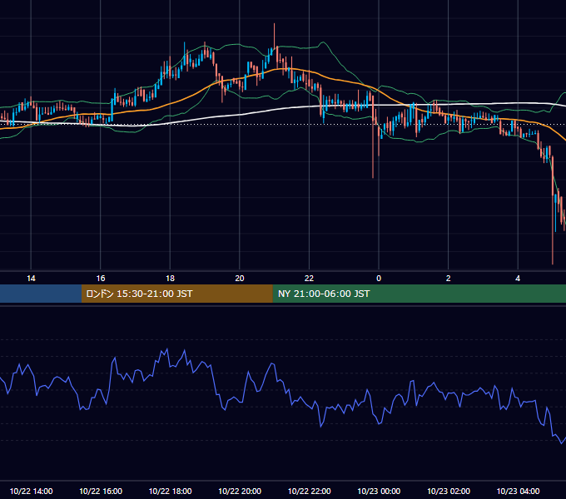Click the unlabeled blue session bar segment

coord(41,294)
